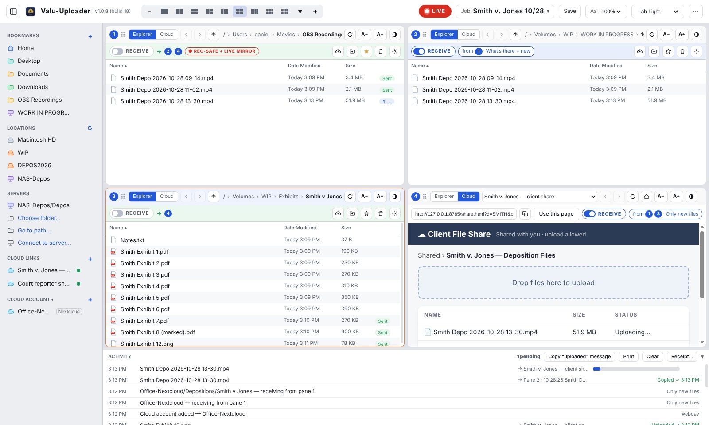Switch pane 4 to Explorer tab

(x=444, y=197)
